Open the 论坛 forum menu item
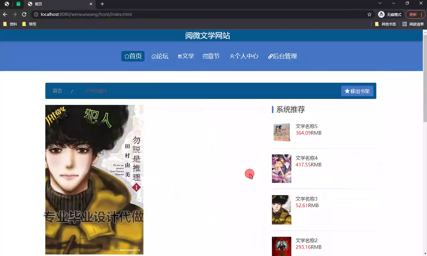 tap(160, 56)
